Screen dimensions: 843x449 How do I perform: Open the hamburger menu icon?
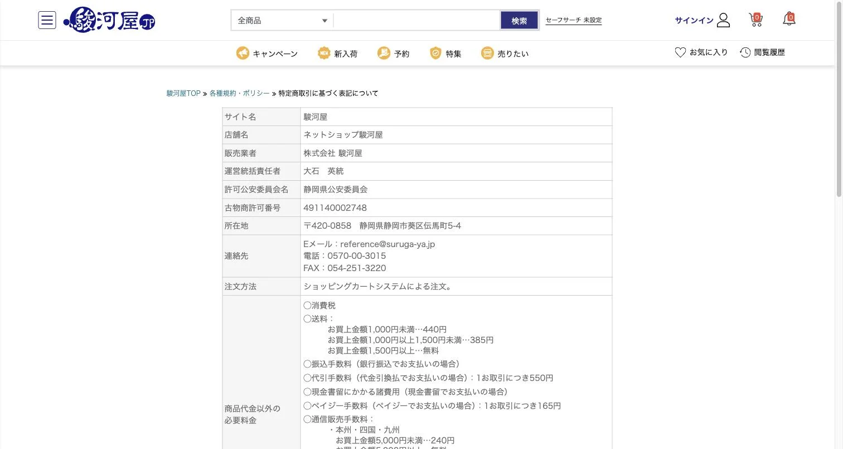click(47, 20)
